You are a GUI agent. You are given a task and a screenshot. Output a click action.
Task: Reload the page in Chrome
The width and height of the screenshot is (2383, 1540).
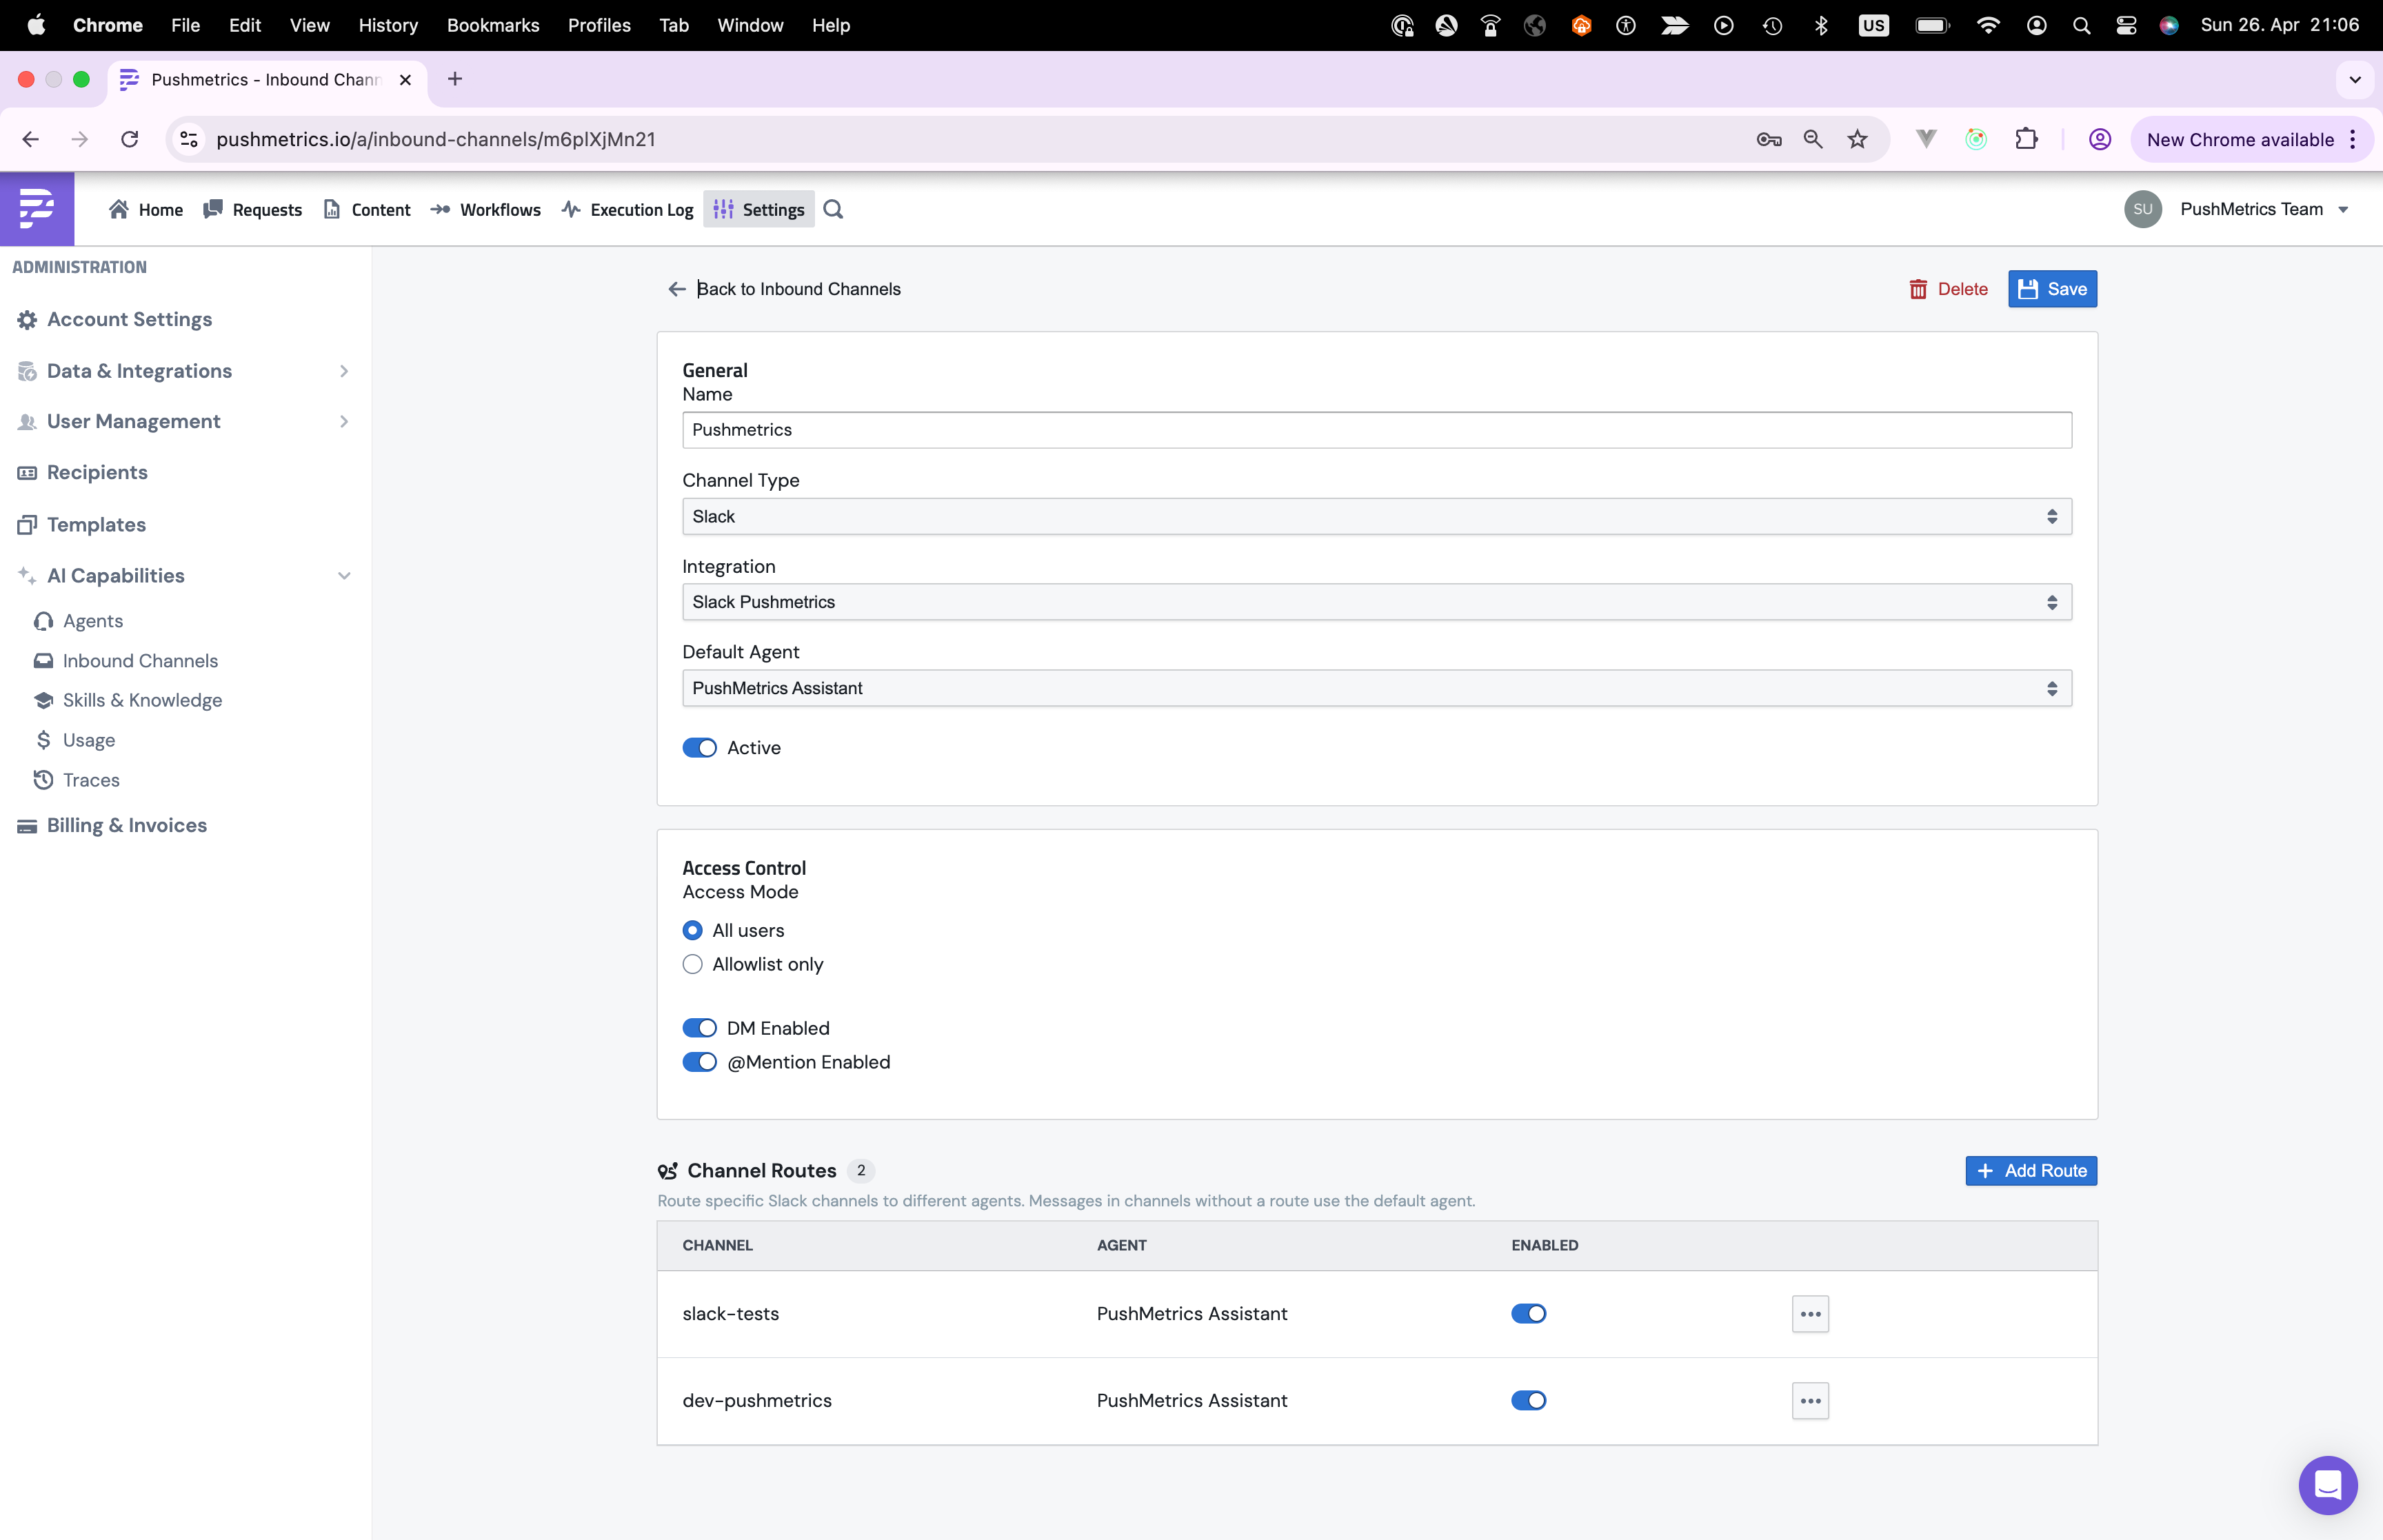pyautogui.click(x=129, y=139)
